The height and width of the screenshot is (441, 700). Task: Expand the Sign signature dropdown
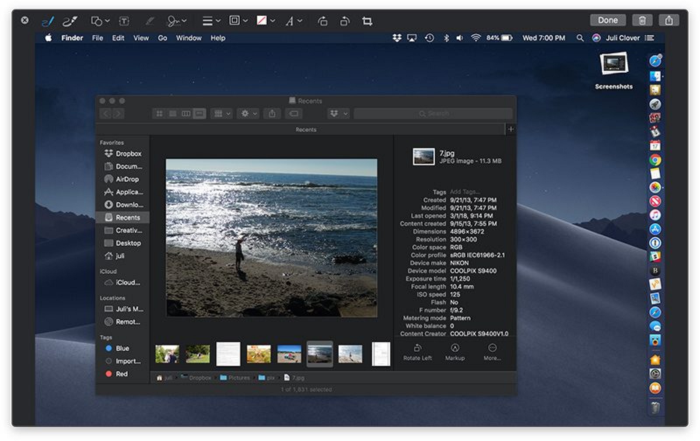[x=177, y=21]
